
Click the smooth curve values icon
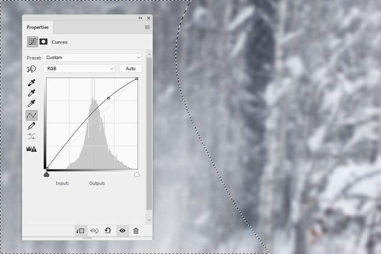[31, 137]
